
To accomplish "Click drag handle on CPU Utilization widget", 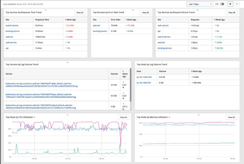I will point(67,115).
